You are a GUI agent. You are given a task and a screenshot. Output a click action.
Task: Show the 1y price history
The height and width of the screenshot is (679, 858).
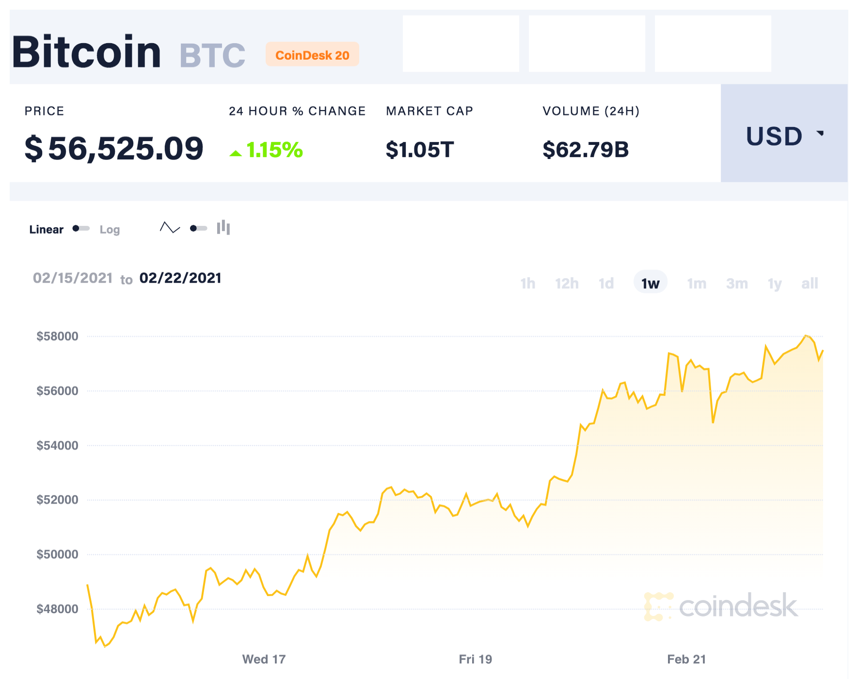coord(775,284)
